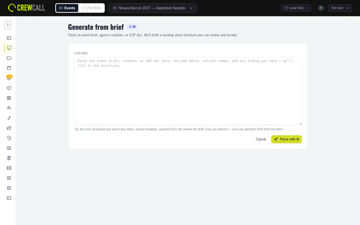
Task: Open the sidebar icon directly below the music note
Action: pos(9,128)
